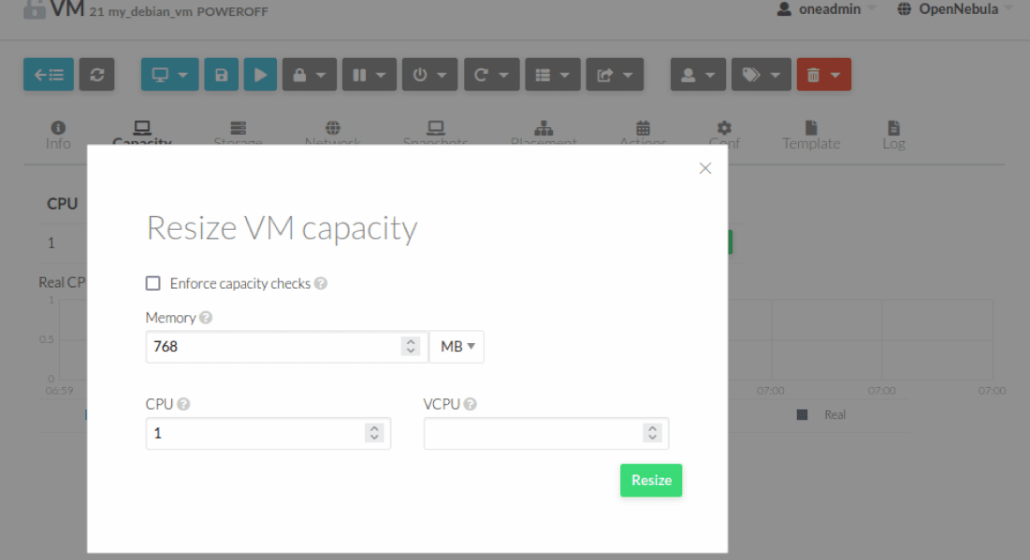This screenshot has width=1030, height=560.
Task: Click the save floppy disk icon
Action: [222, 75]
